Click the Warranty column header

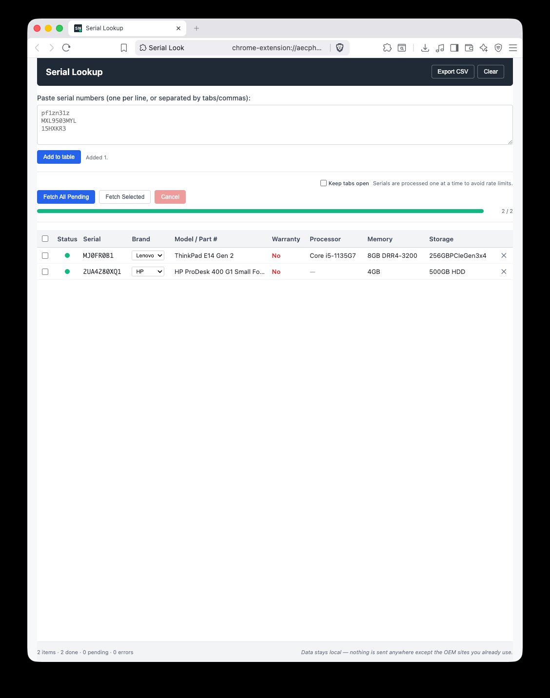click(286, 239)
